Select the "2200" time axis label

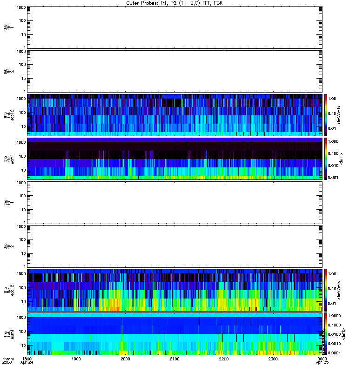click(x=224, y=359)
